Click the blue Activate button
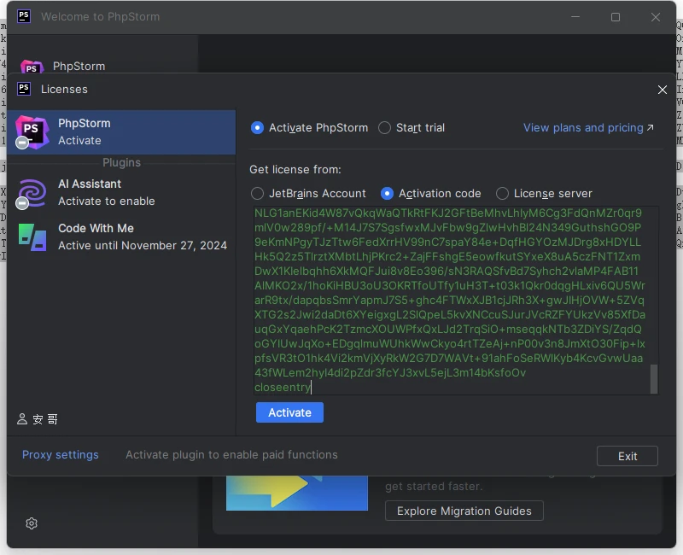Image resolution: width=683 pixels, height=555 pixels. 289,412
